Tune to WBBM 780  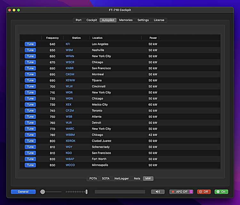click(x=30, y=135)
